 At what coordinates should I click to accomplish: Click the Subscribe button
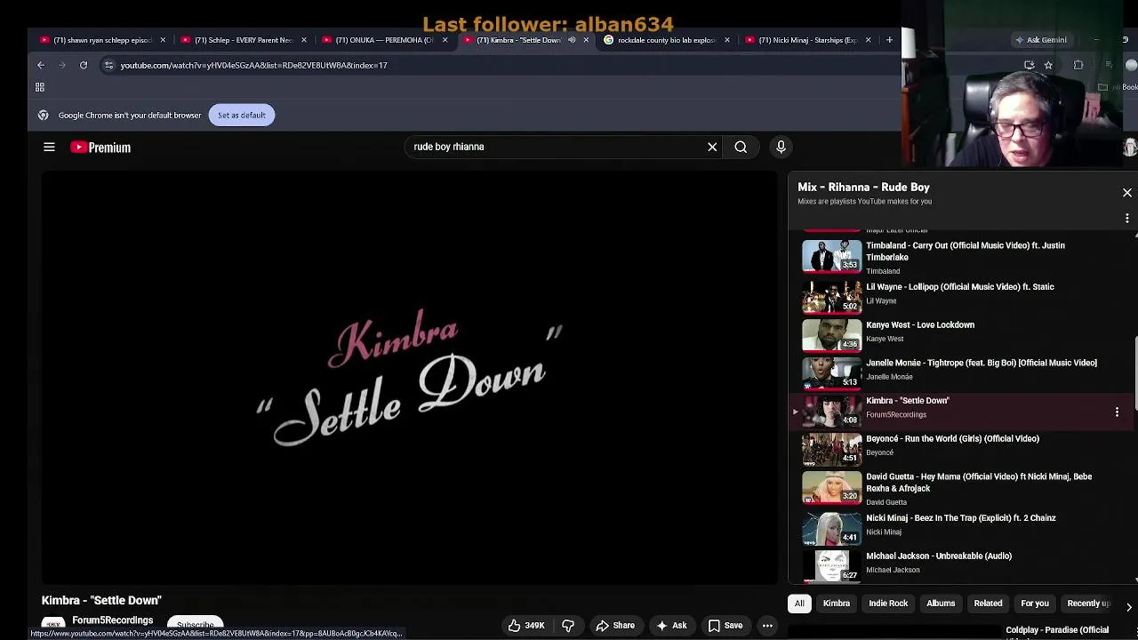[196, 624]
